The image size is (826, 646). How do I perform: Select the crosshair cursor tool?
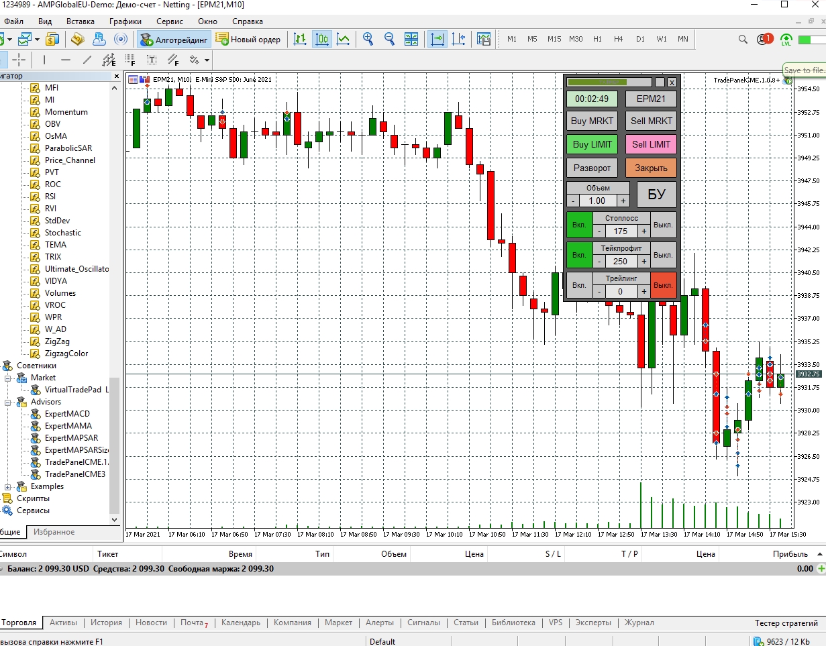(19, 60)
